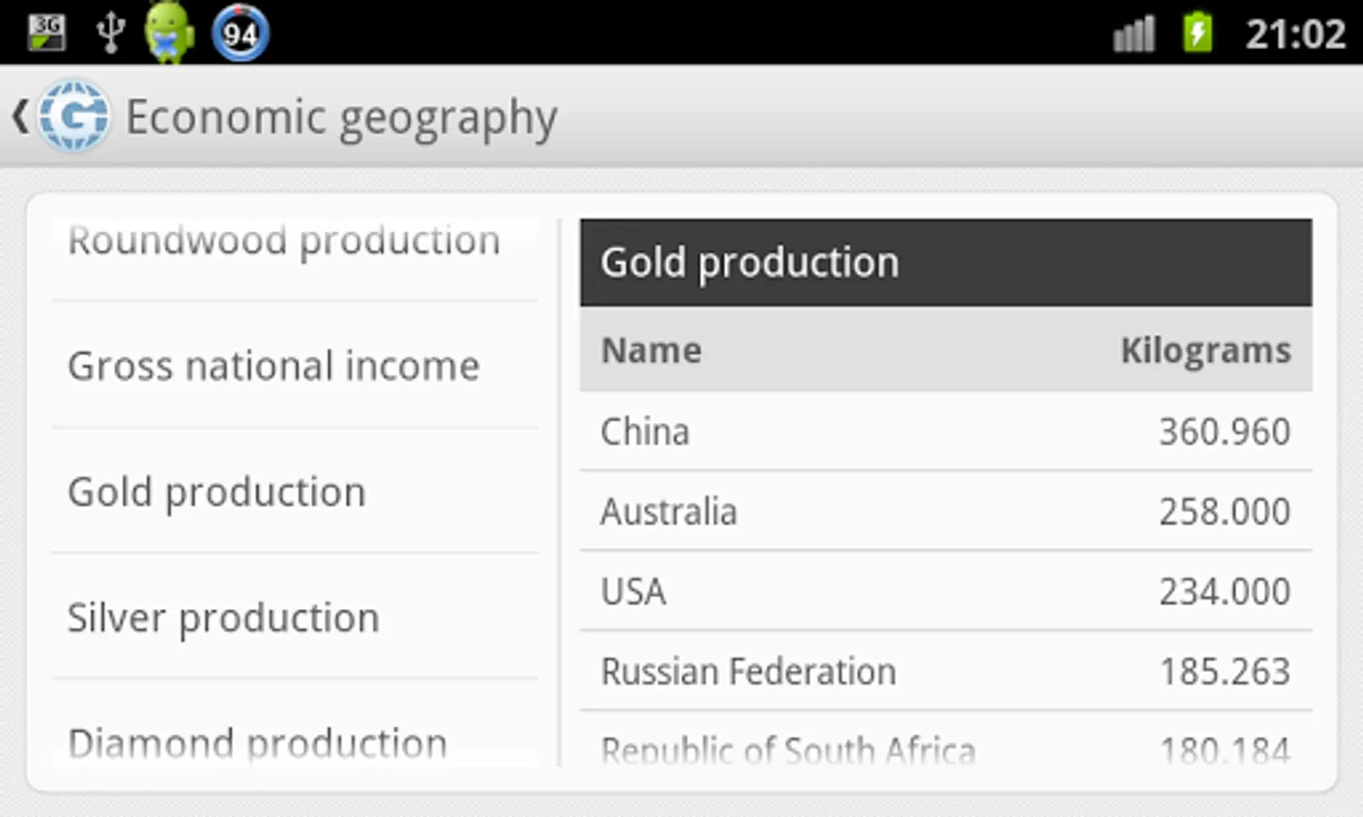This screenshot has height=817, width=1363.
Task: Tap the USA gold production row
Action: (945, 591)
